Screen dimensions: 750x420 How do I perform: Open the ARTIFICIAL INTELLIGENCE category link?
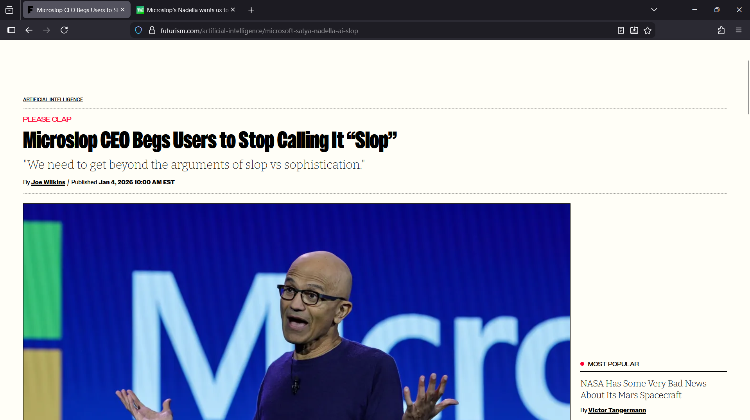(x=53, y=99)
